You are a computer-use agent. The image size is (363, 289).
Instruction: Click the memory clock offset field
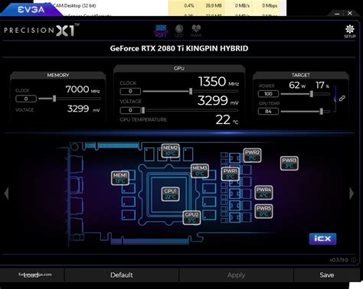(x=26, y=99)
